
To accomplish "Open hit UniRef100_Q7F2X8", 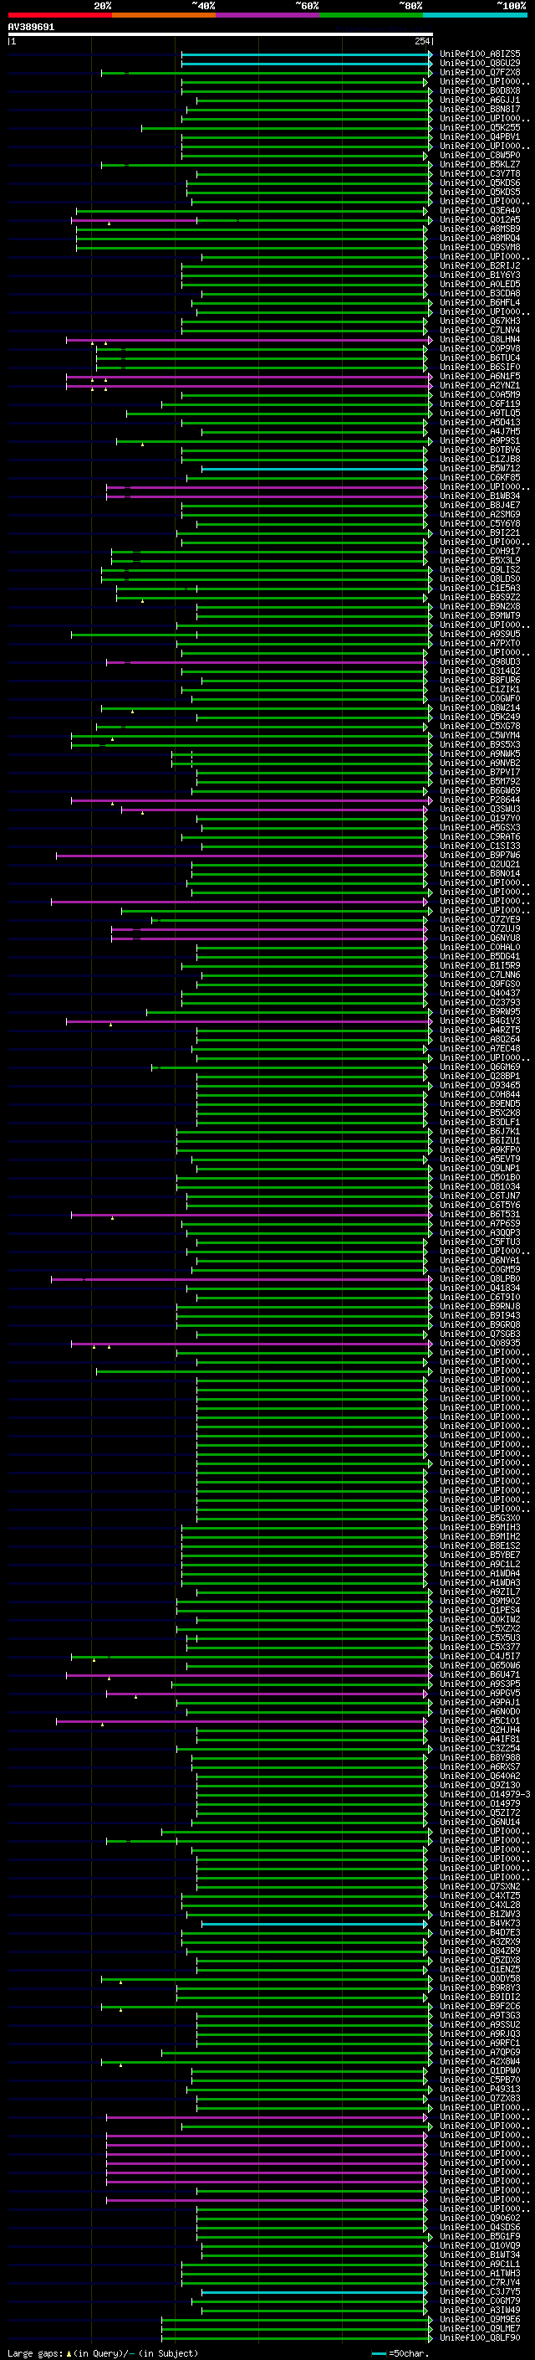I will 480,72.
